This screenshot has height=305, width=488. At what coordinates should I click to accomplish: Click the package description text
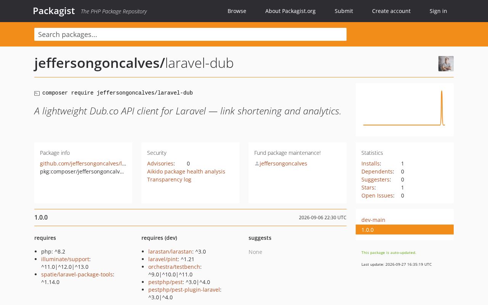pos(188,111)
